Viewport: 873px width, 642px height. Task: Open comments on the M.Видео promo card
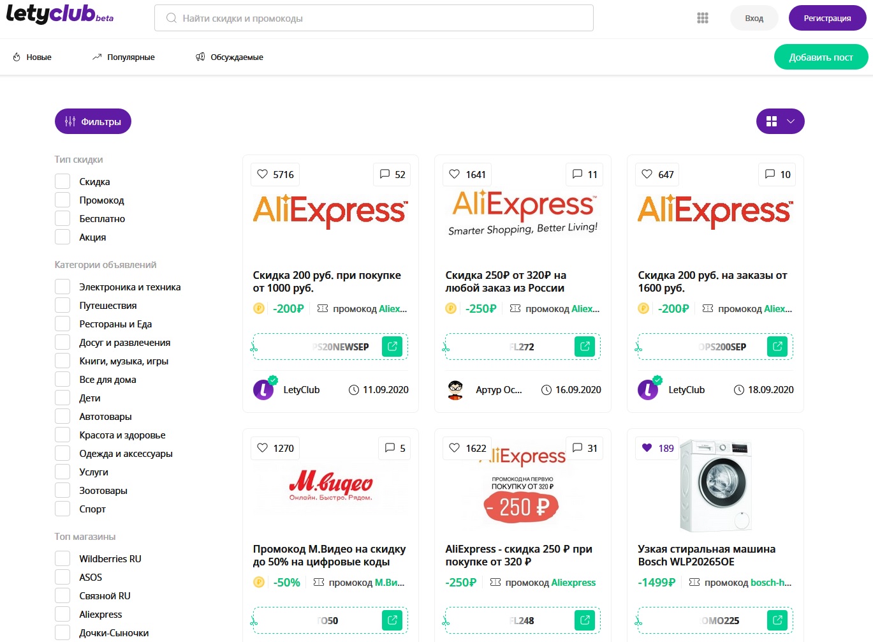394,448
